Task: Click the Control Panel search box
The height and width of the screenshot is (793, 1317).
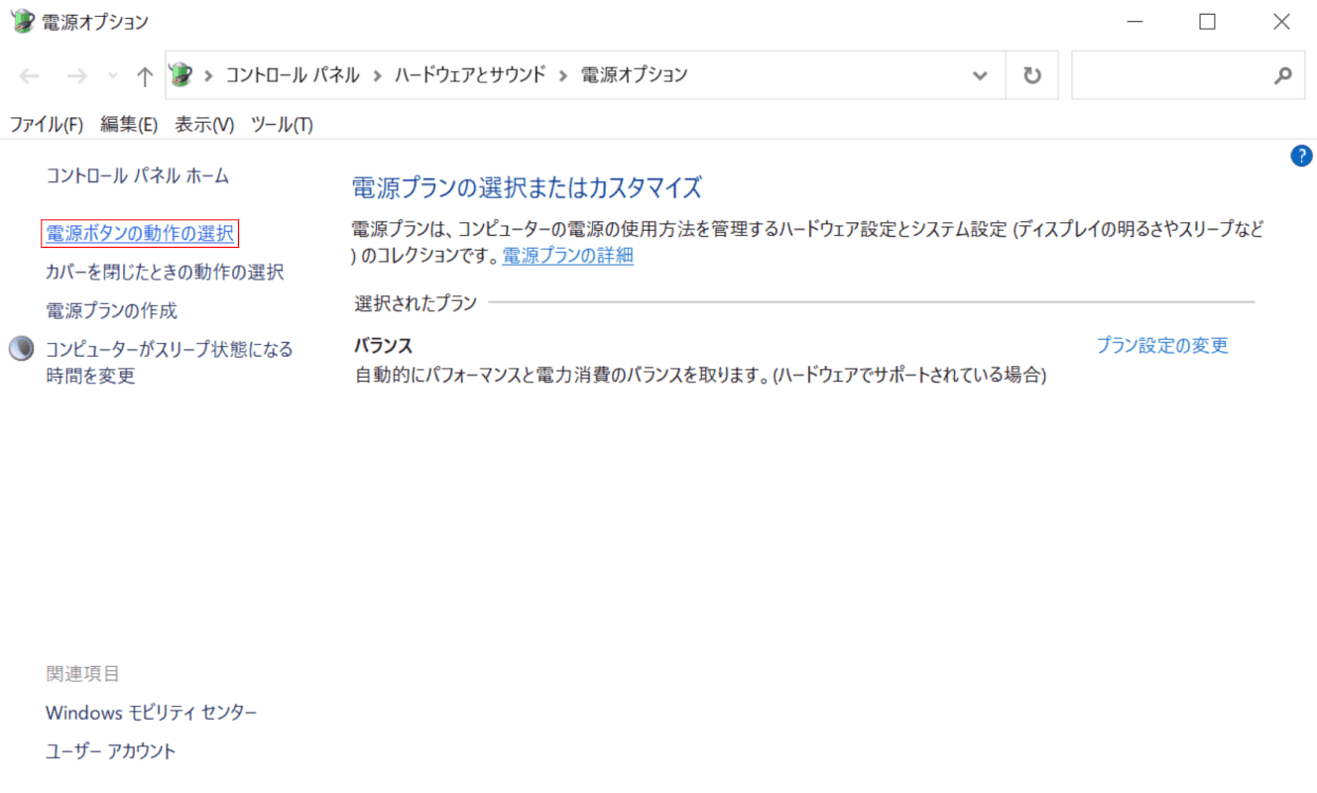Action: (1188, 75)
